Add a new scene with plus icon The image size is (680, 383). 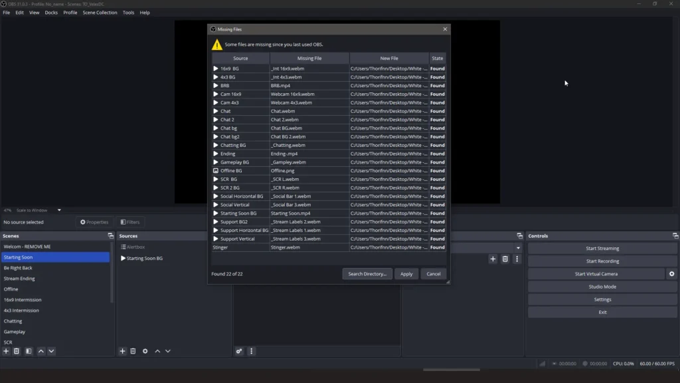point(6,351)
